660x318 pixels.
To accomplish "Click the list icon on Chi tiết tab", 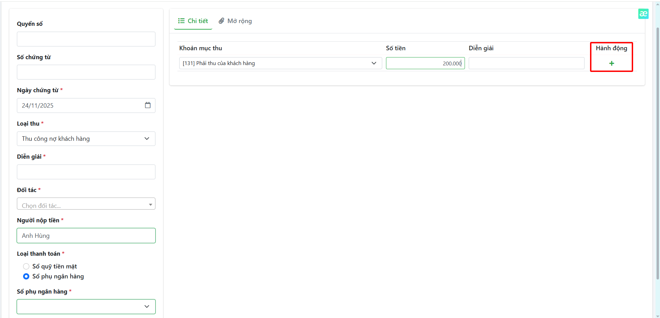I will point(181,21).
